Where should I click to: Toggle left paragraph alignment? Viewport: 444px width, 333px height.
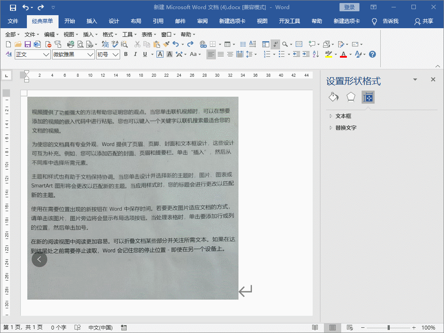211,54
